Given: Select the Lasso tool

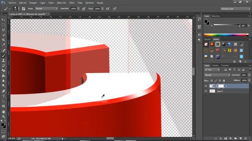Looking at the screenshot, I should pyautogui.click(x=4, y=30).
